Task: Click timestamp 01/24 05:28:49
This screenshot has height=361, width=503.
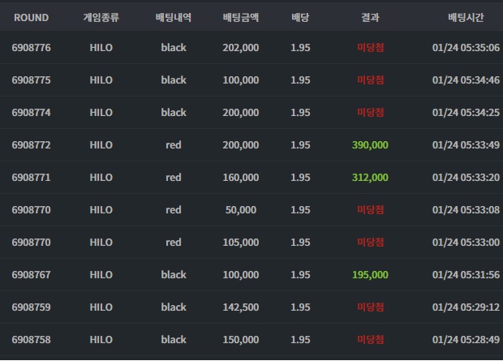Action: (466, 339)
